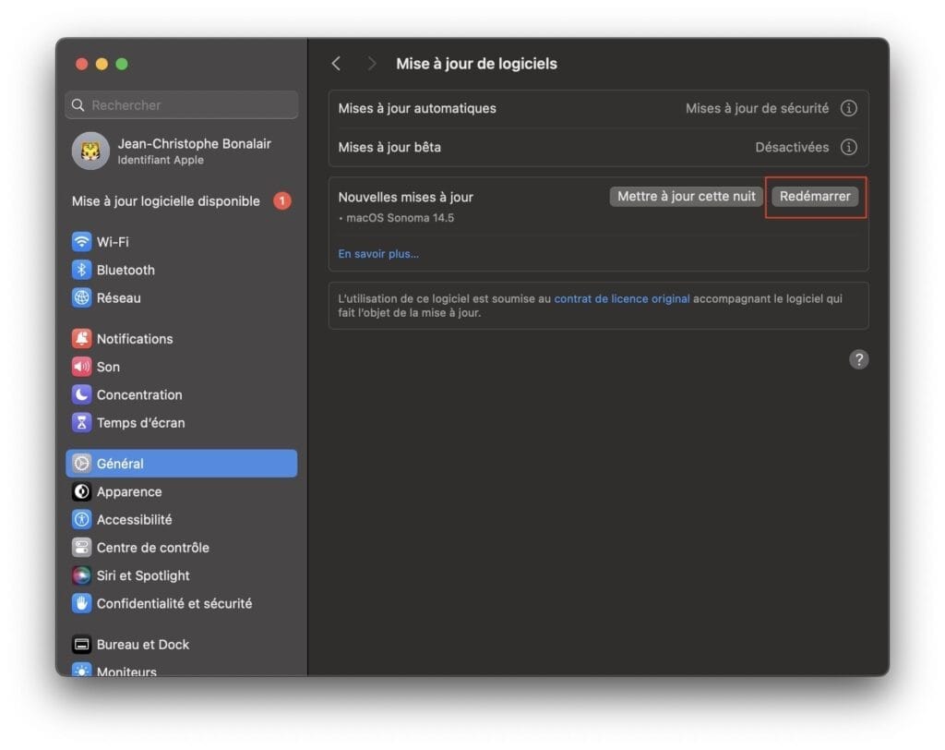Select the Général sidebar entry
Screen dimensions: 945x750
click(121, 463)
